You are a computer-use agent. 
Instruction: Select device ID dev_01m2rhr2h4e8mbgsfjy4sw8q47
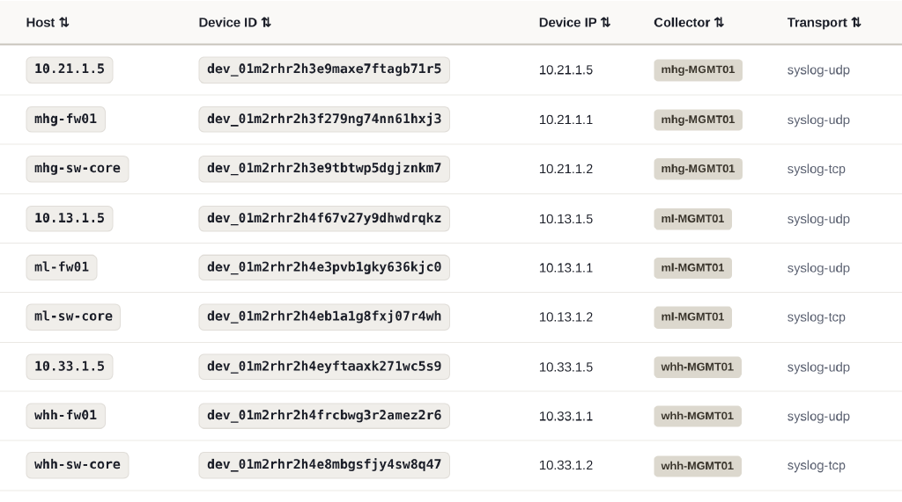[x=324, y=465]
